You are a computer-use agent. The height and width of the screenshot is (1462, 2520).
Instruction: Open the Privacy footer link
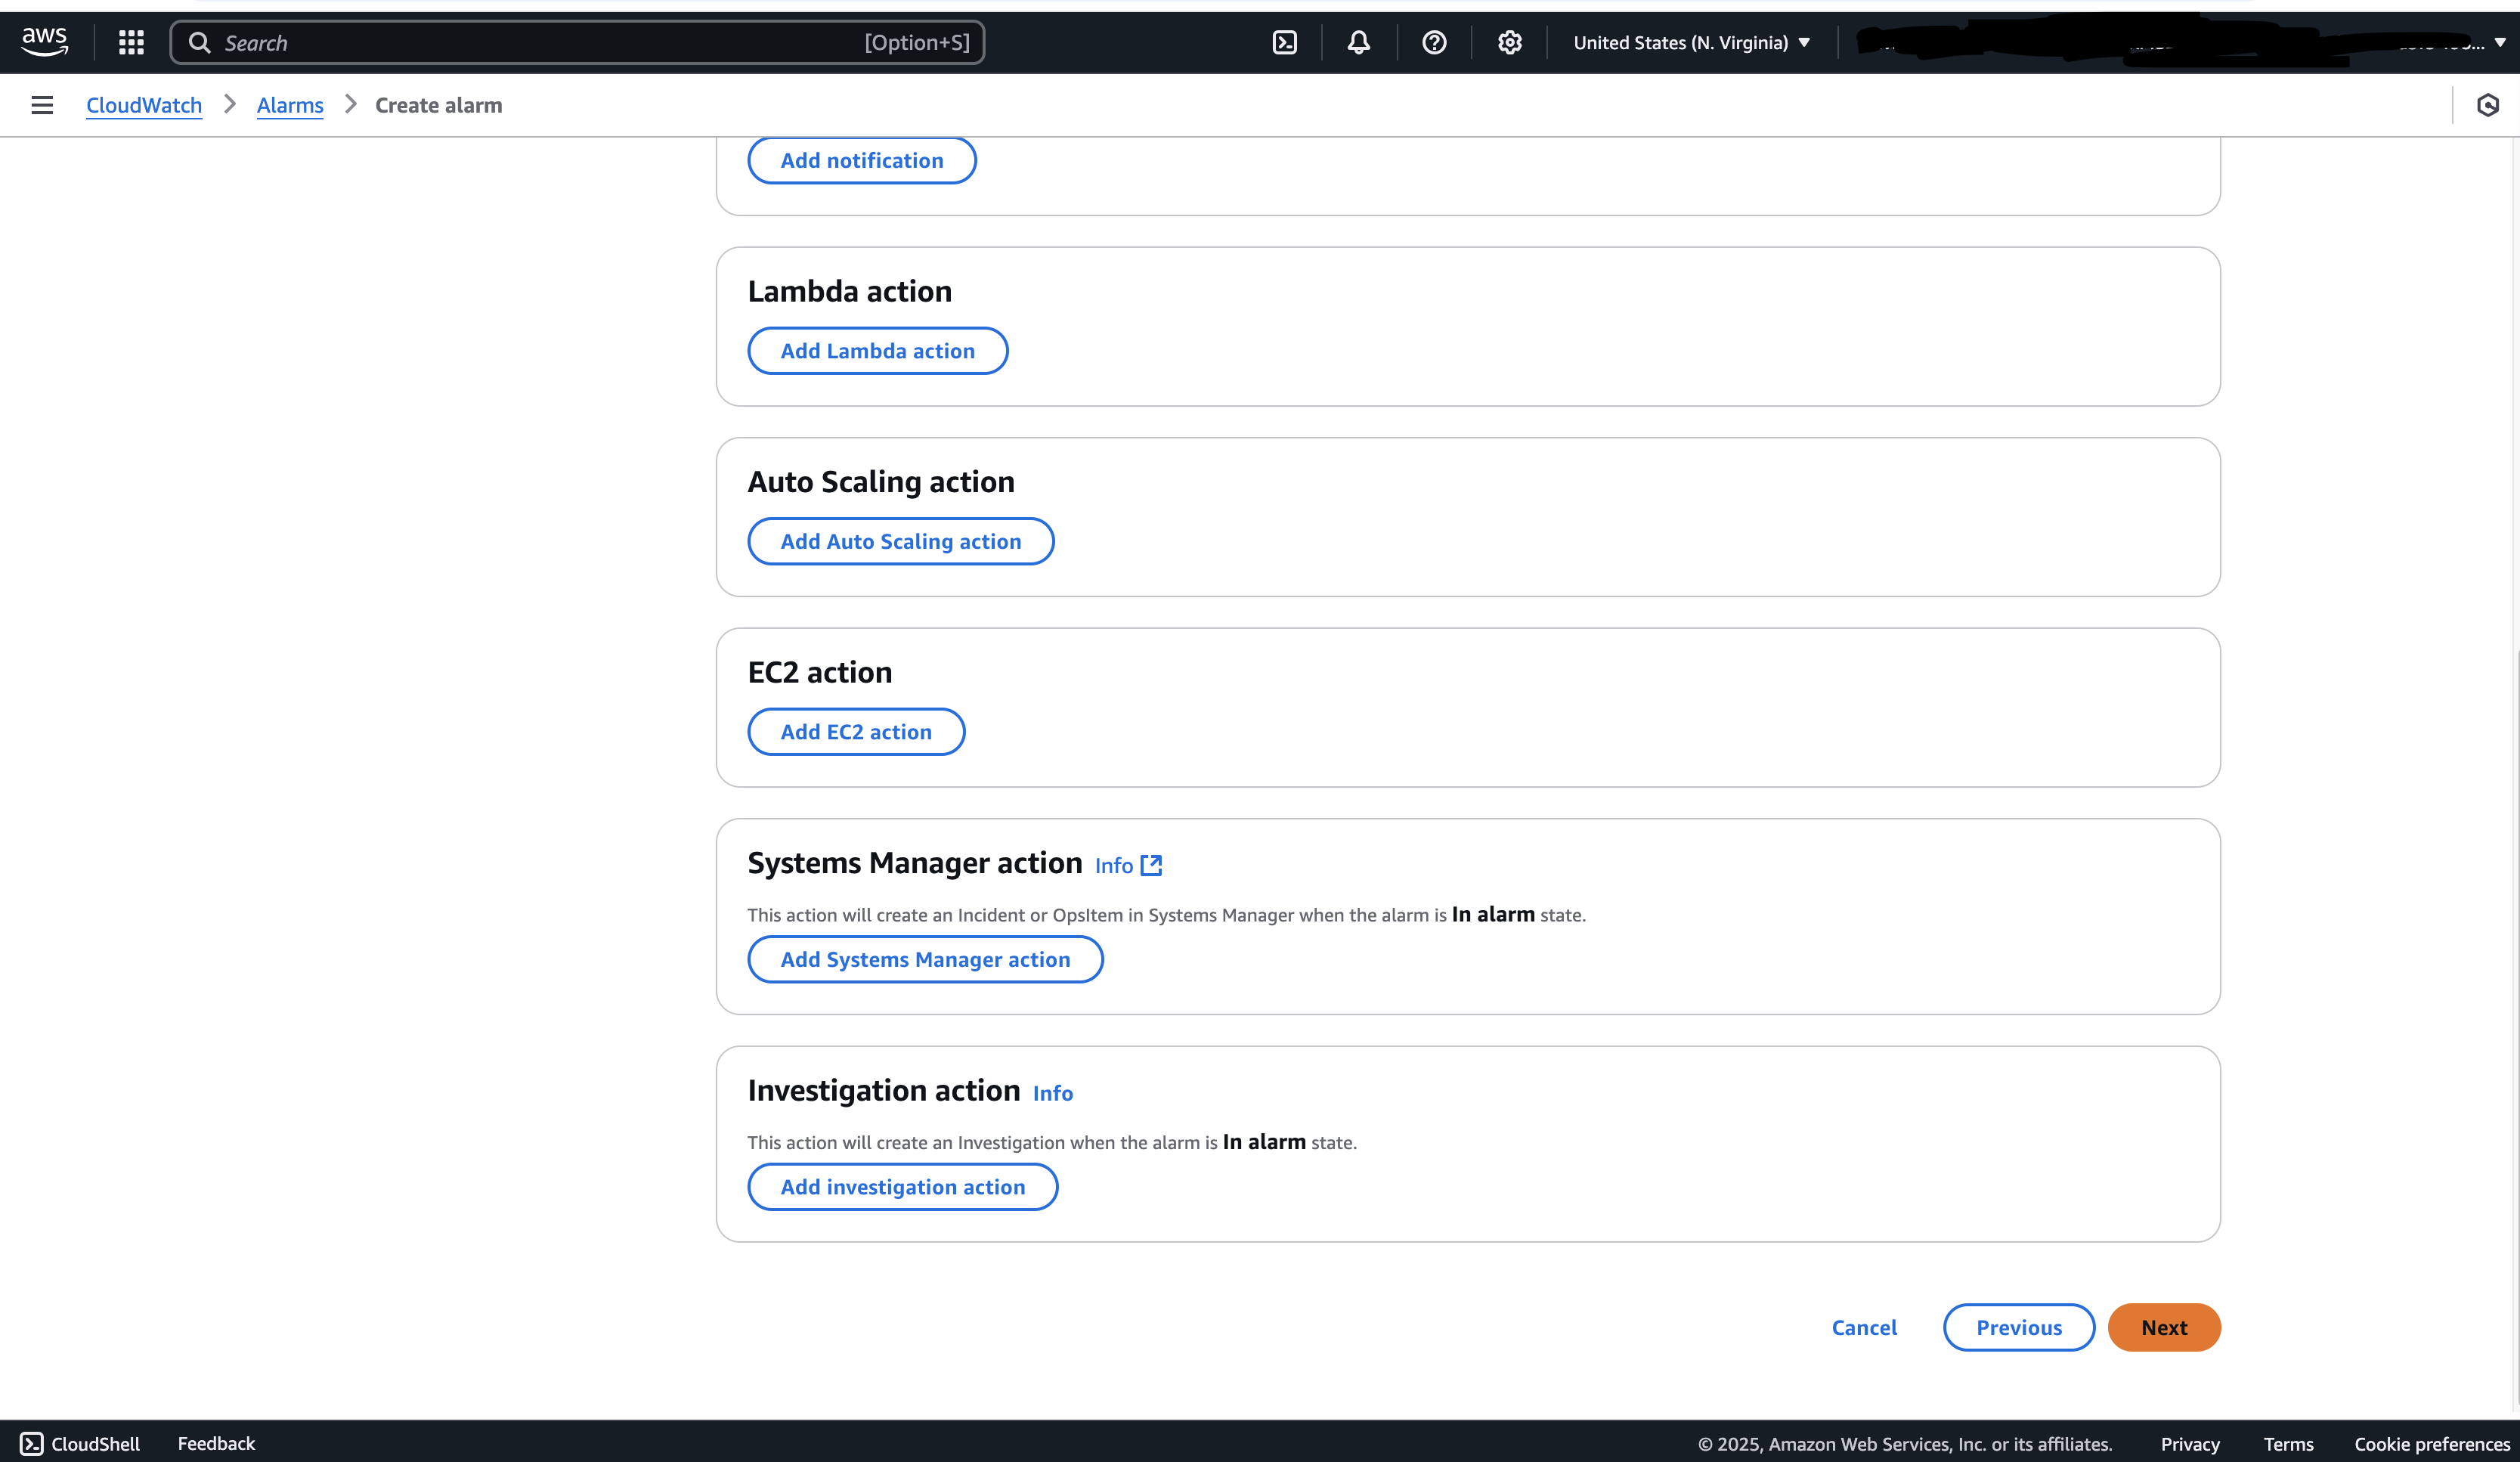[2190, 1444]
